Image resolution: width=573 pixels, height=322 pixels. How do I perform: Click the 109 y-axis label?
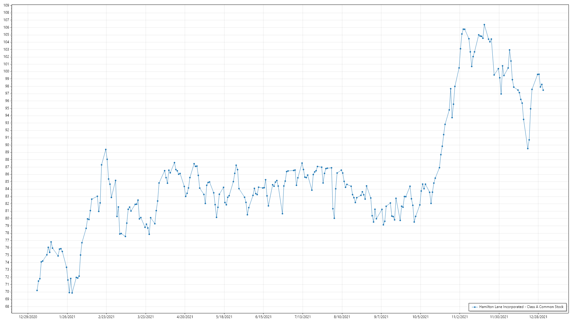coord(6,5)
